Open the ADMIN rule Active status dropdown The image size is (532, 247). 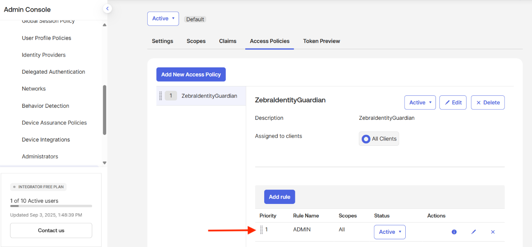389,232
